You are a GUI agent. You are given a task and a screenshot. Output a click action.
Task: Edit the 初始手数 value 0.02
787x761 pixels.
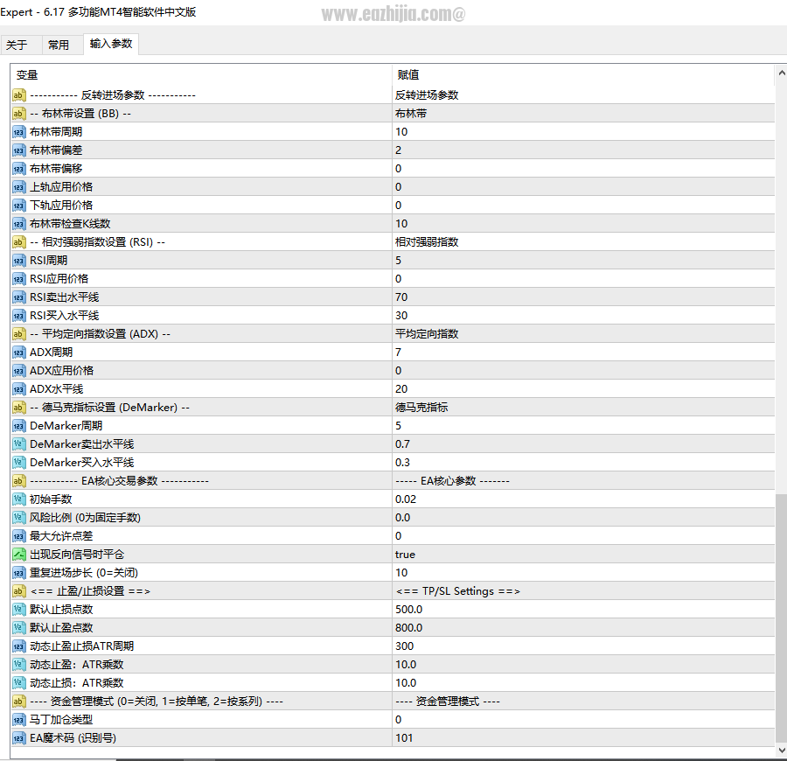point(583,499)
